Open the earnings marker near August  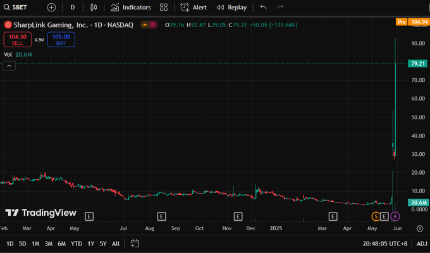(x=161, y=216)
